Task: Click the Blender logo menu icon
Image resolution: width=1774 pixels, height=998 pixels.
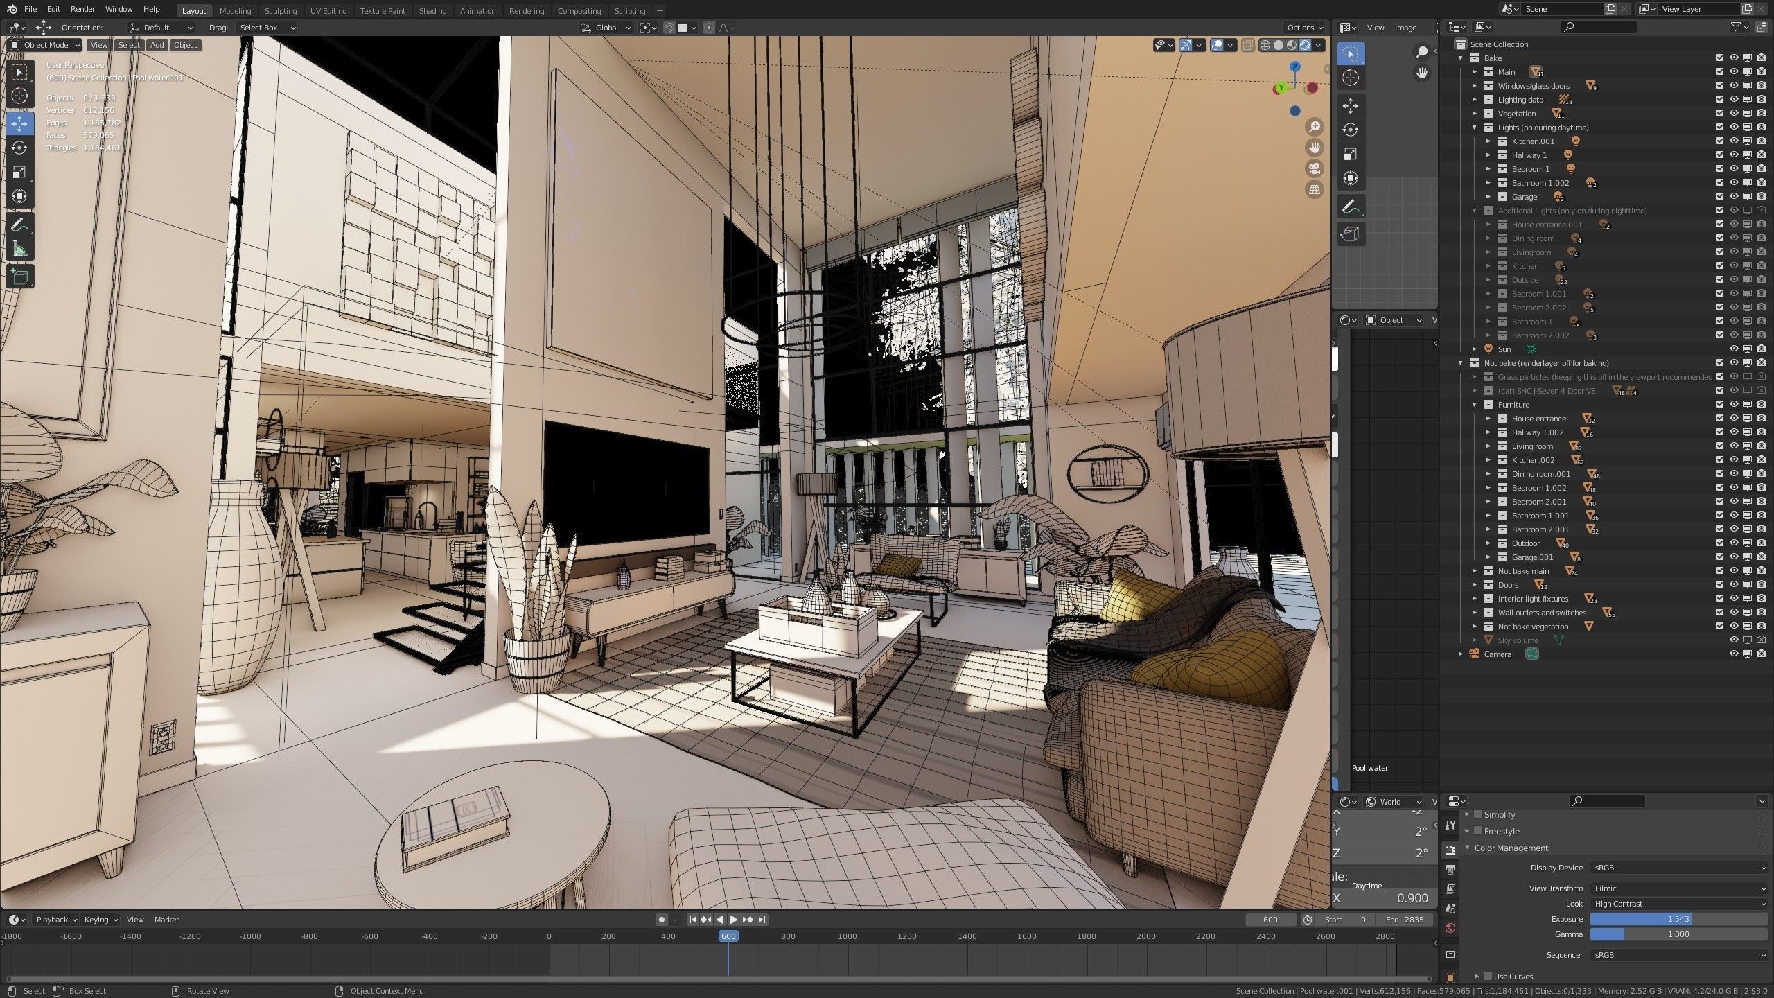Action: 12,9
